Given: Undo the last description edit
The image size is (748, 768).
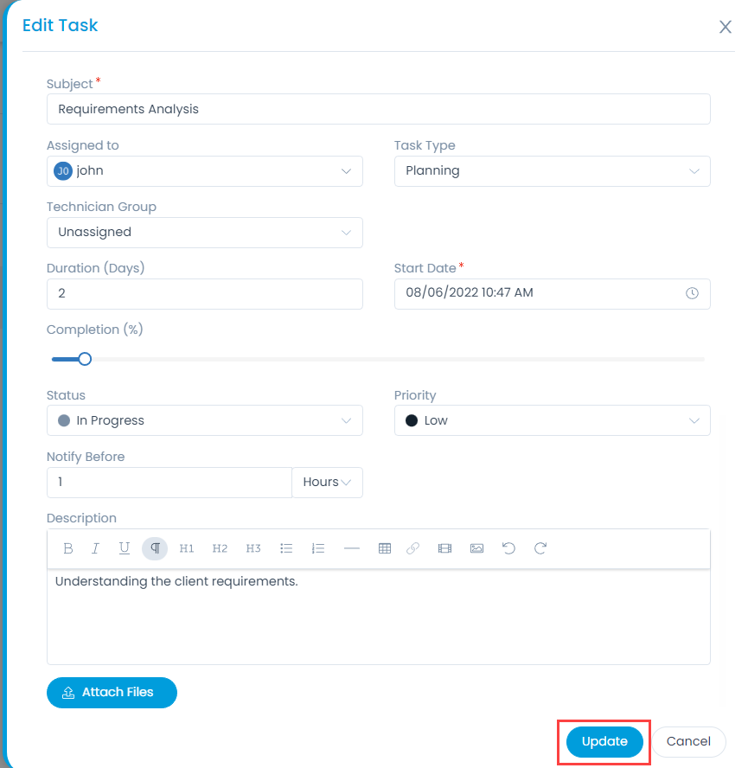Looking at the screenshot, I should point(508,548).
